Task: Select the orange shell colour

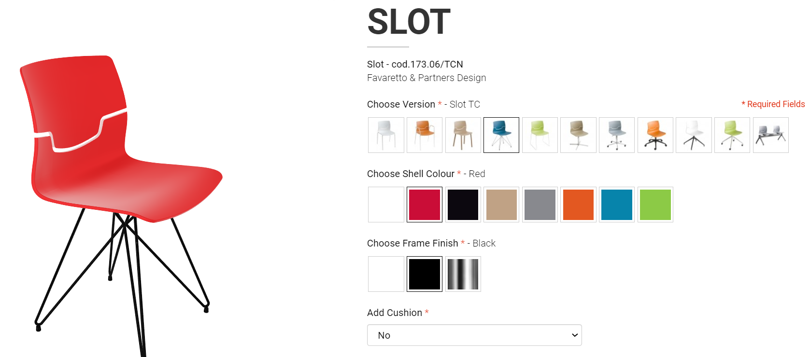Action: tap(578, 205)
